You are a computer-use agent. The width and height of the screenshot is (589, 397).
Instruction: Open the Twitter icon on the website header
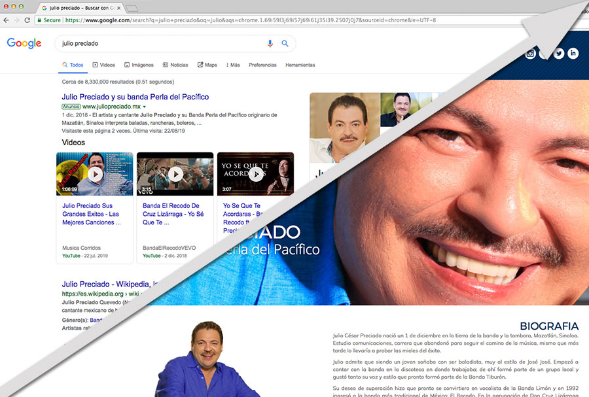(x=559, y=53)
